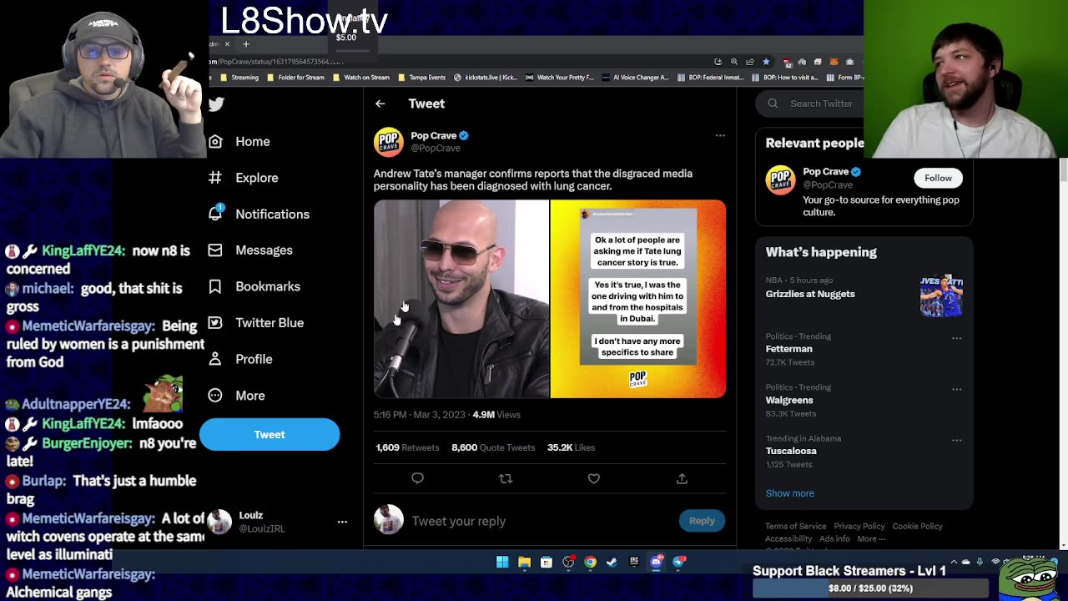Open the Tuscaloosa trending topic
Screen dimensions: 1068x601
click(791, 451)
